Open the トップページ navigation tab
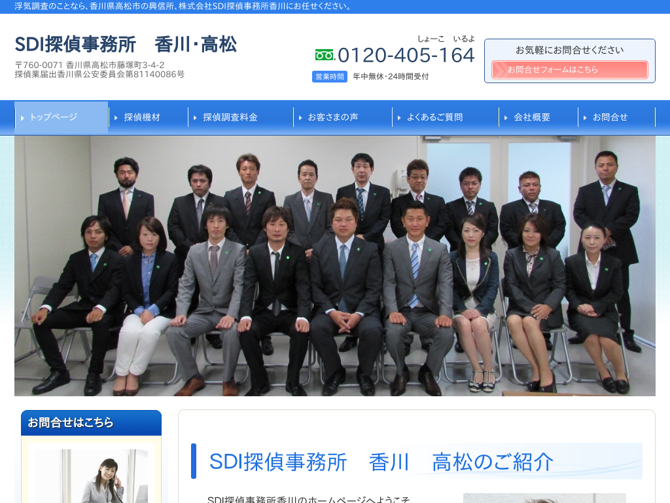Viewport: 670px width, 503px height. pyautogui.click(x=61, y=117)
